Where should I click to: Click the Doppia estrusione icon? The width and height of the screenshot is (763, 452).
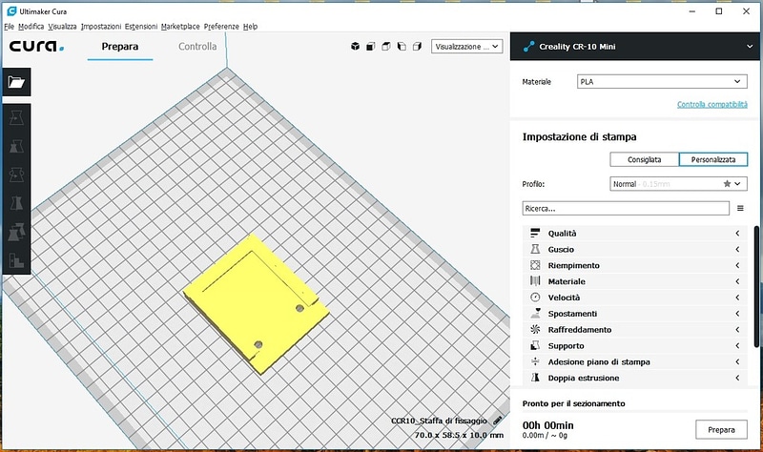click(535, 378)
